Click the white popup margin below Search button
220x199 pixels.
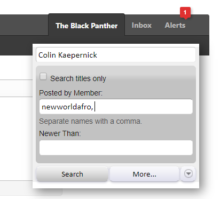pyautogui.click(x=116, y=185)
